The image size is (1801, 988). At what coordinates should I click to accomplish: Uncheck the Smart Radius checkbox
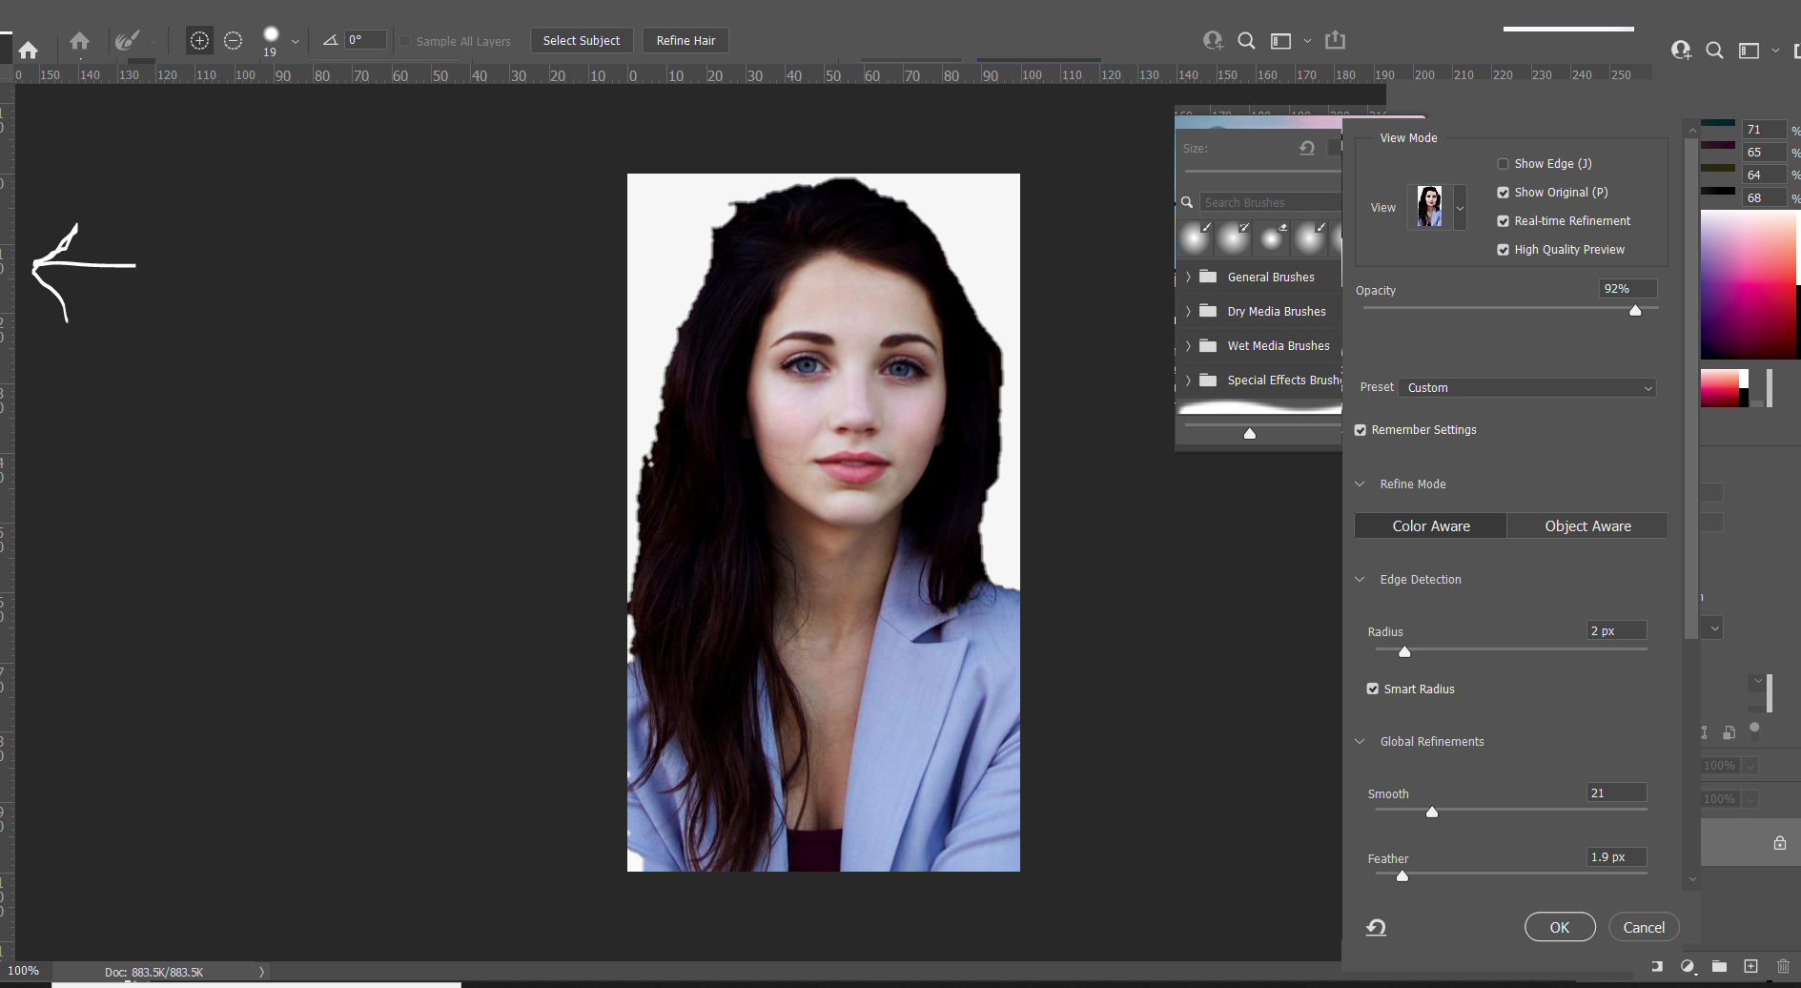pyautogui.click(x=1373, y=689)
